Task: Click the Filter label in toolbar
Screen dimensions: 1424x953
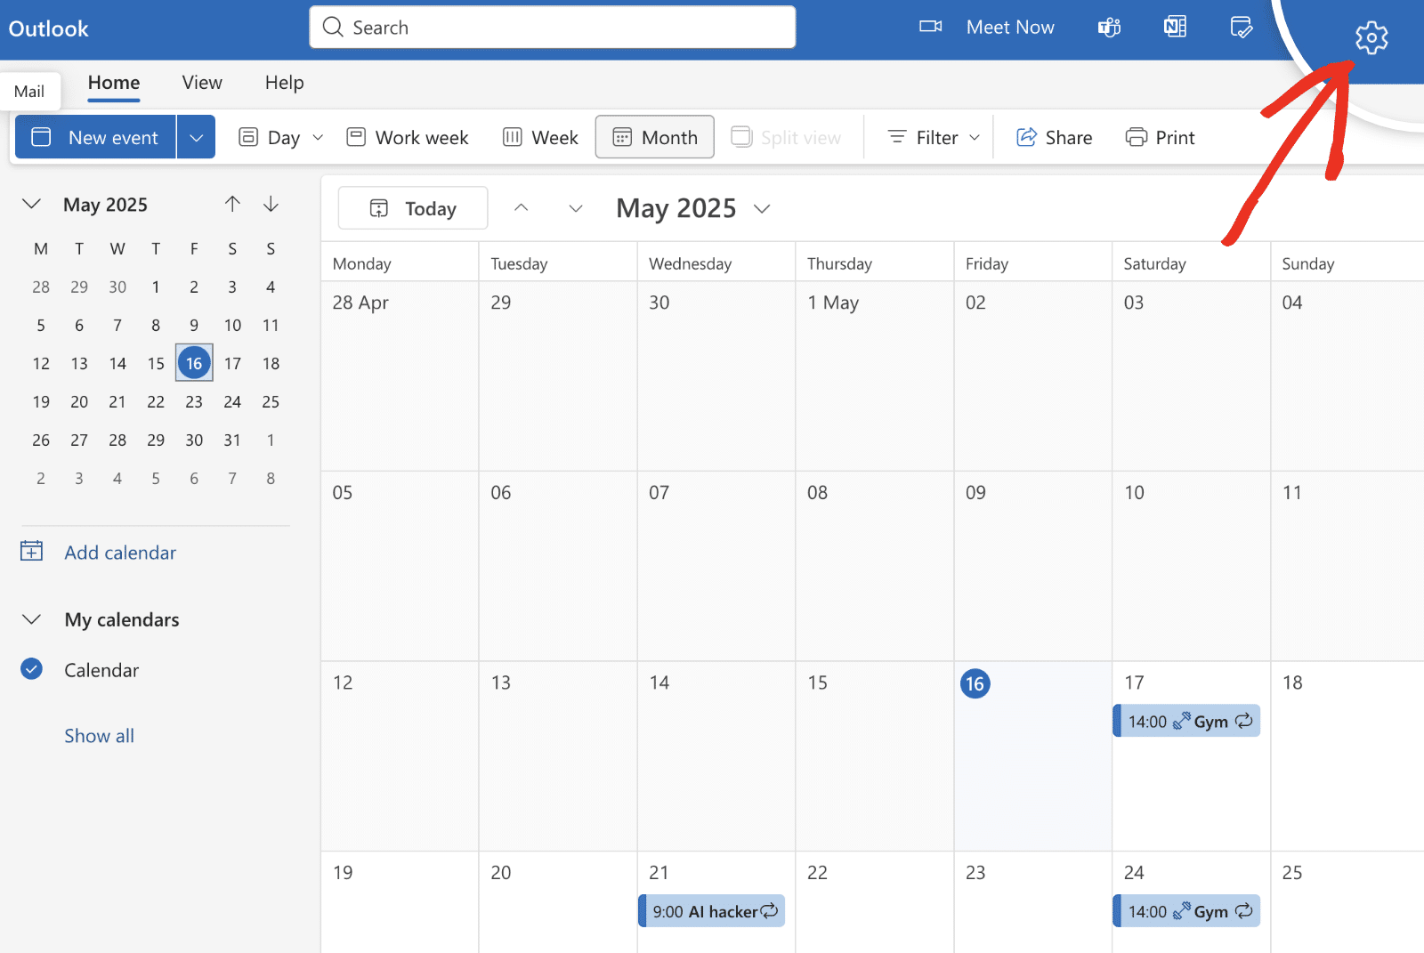Action: [937, 138]
